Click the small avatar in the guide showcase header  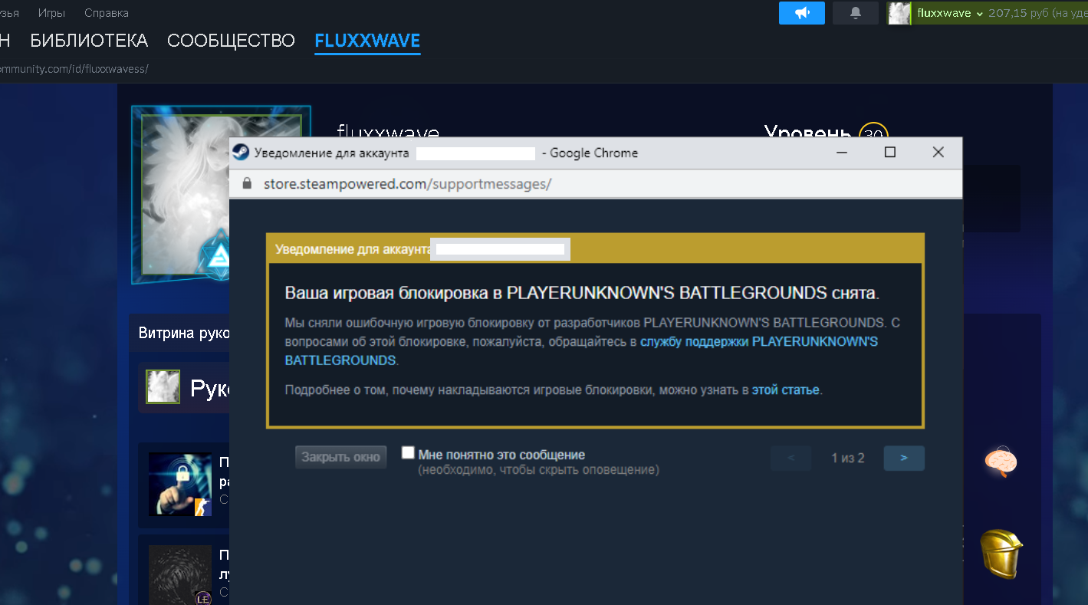[163, 387]
